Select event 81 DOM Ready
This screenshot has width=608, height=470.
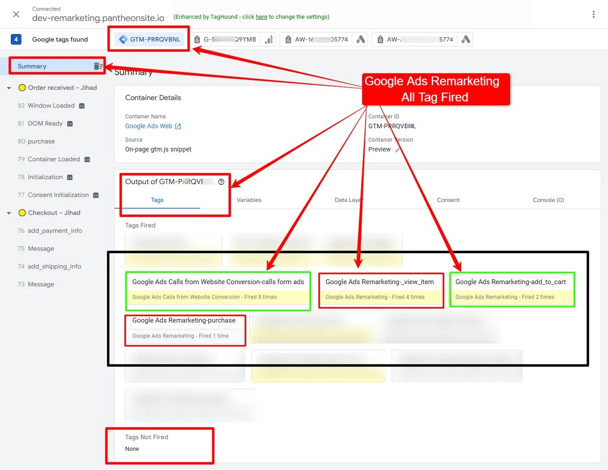41,123
